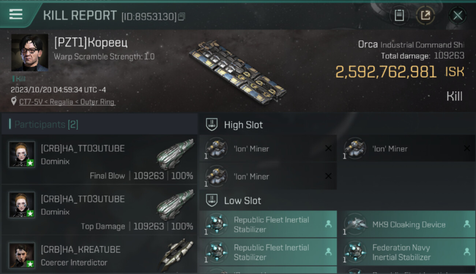Image resolution: width=476 pixels, height=274 pixels.
Task: Collapse the Low Slot section
Action: (x=212, y=201)
